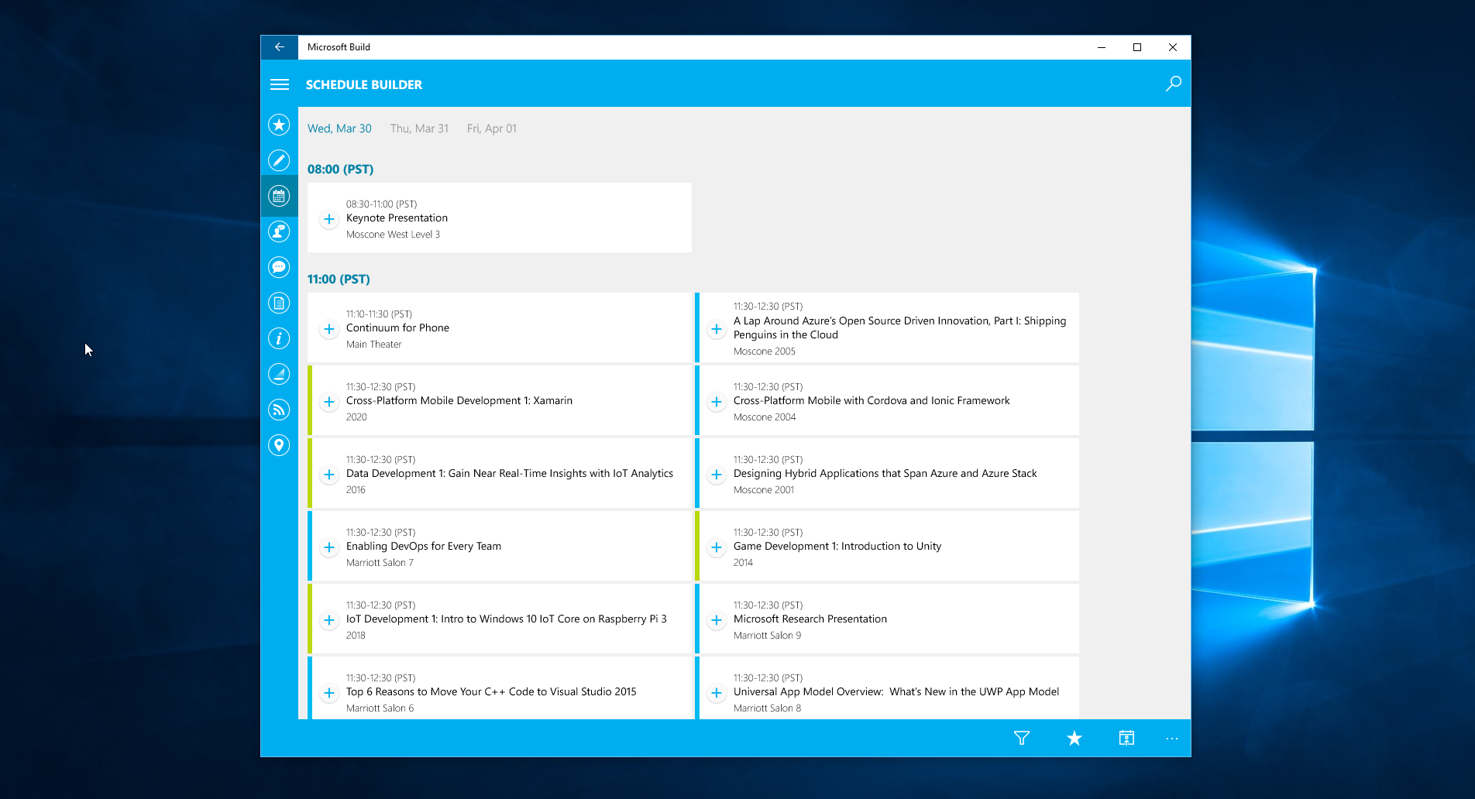Open the info sidebar icon
Viewport: 1475px width, 799px height.
[279, 338]
